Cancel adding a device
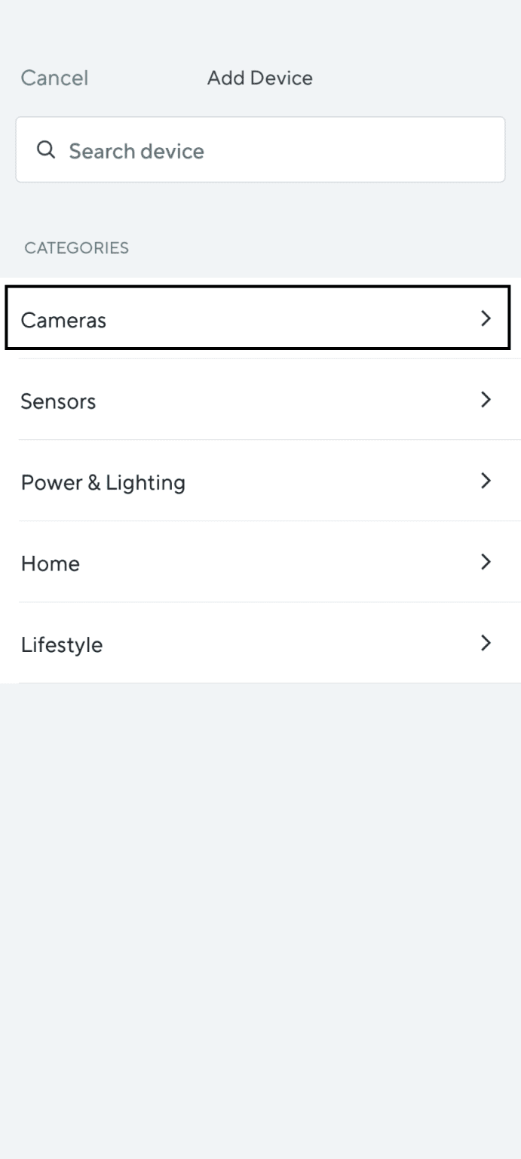 [x=54, y=78]
